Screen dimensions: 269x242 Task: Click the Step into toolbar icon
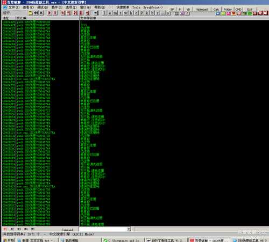pyautogui.click(x=62, y=13)
